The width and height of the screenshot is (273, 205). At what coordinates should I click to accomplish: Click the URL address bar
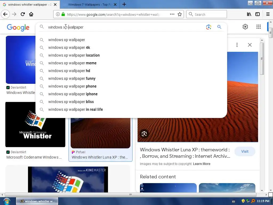click(x=113, y=14)
